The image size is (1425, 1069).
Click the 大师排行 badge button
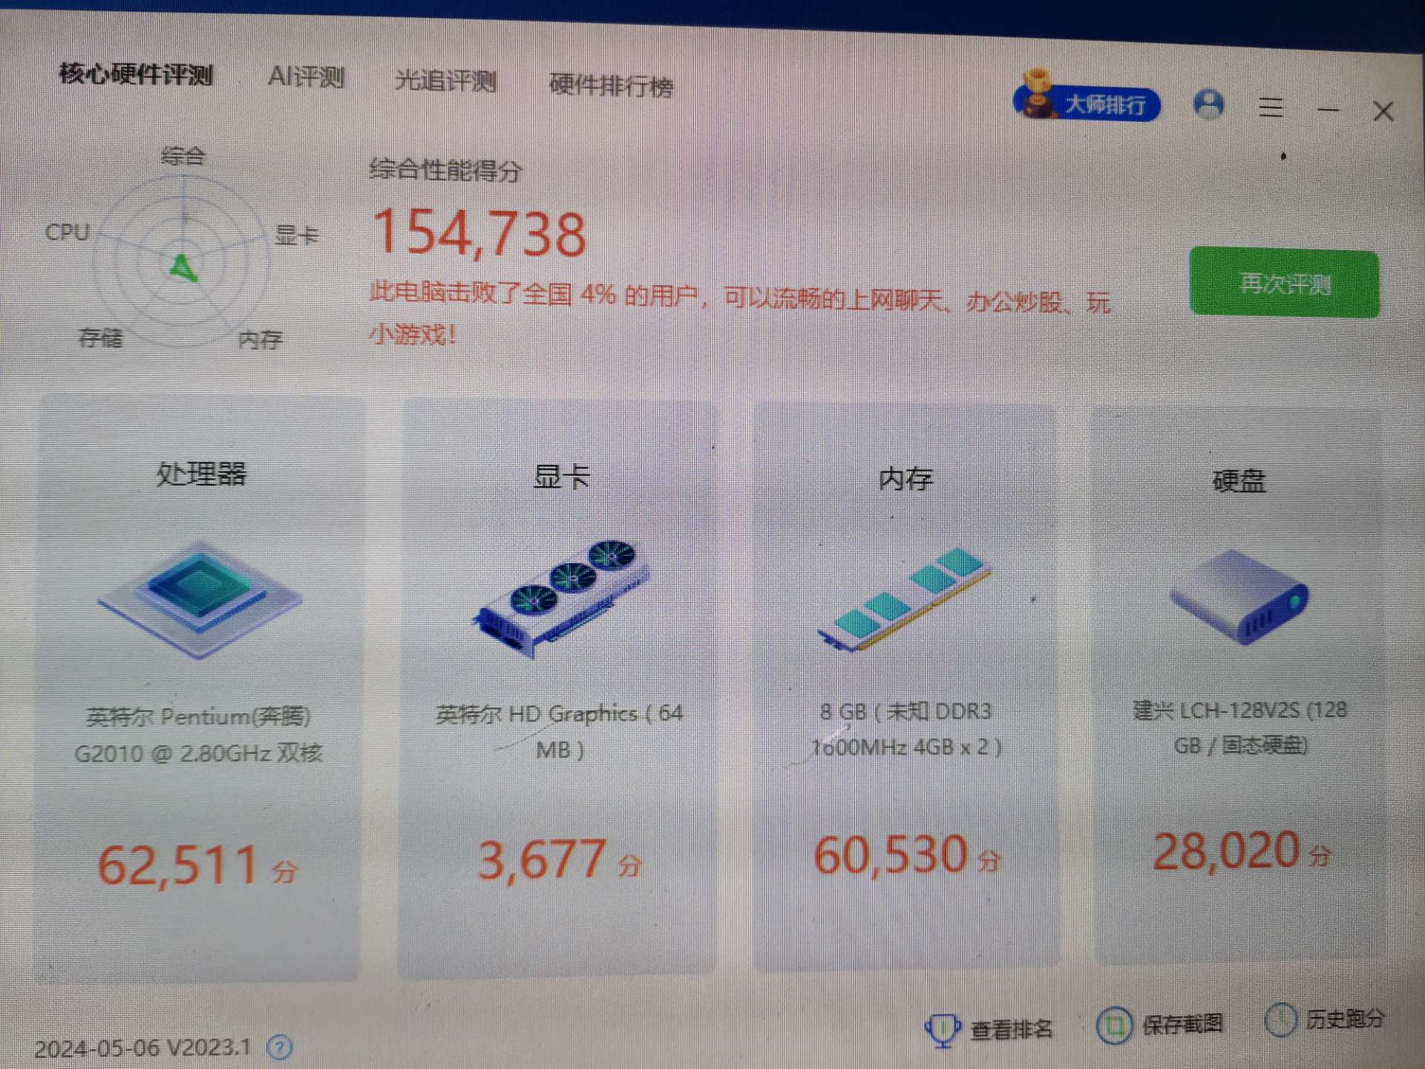pyautogui.click(x=1087, y=103)
